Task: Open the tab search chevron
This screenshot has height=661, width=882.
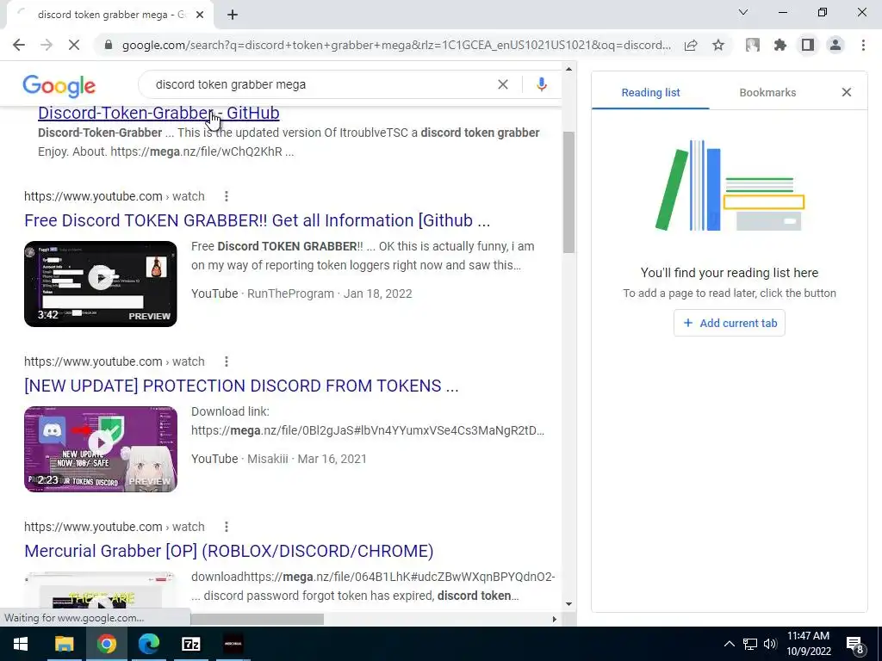Action: coord(743,12)
